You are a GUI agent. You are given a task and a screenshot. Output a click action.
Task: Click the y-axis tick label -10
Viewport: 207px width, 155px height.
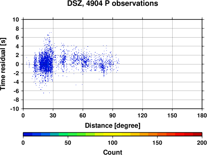pyautogui.click(x=14, y=109)
